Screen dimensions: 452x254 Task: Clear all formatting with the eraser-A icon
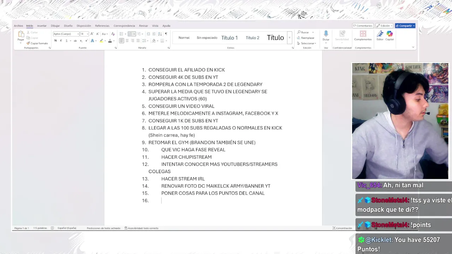point(113,34)
